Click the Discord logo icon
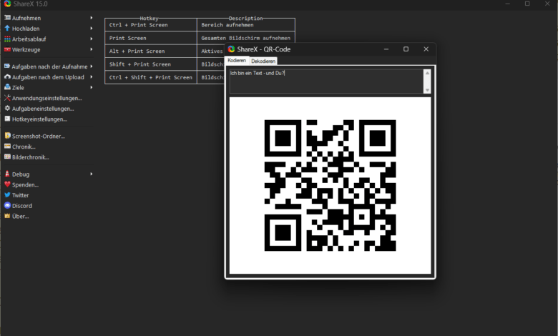The height and width of the screenshot is (336, 558). click(x=7, y=205)
